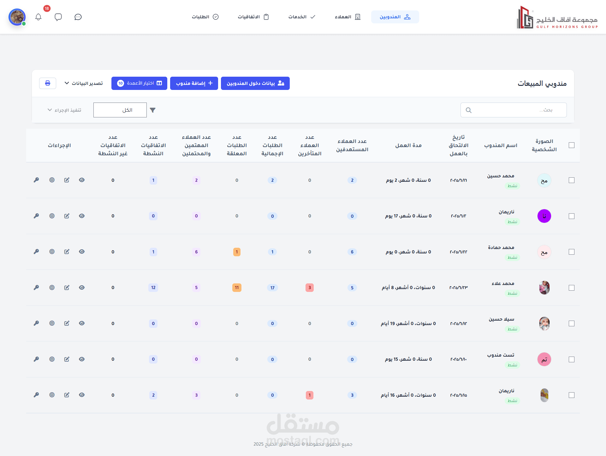The image size is (606, 456).
Task: Expand the تصدير البيانات dropdown
Action: coord(84,83)
